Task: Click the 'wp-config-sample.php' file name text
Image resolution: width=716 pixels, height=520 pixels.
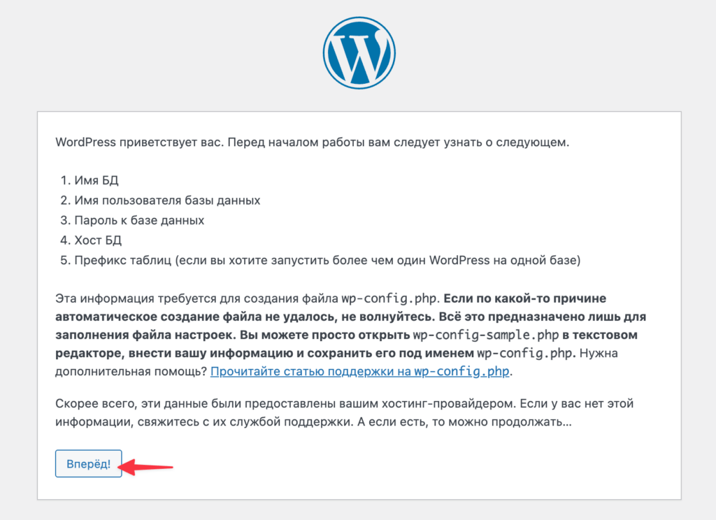Action: click(486, 335)
